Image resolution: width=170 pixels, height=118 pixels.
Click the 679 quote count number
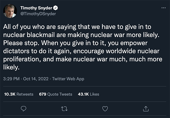42,94
